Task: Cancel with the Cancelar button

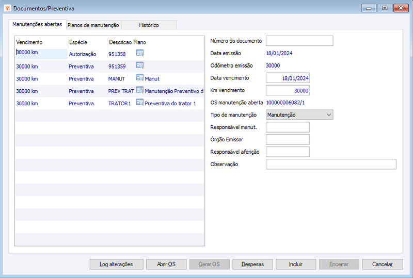Action: (x=383, y=264)
